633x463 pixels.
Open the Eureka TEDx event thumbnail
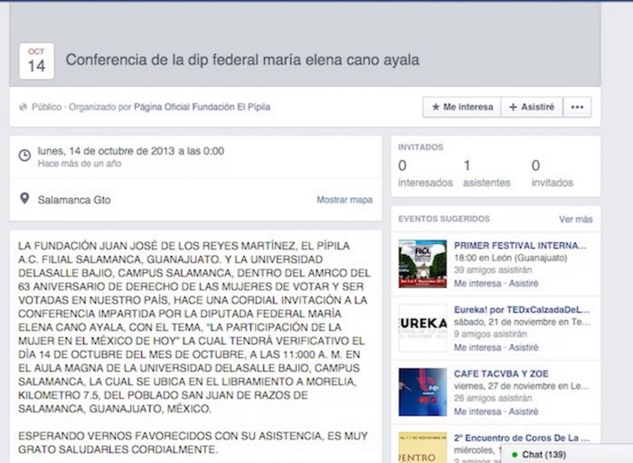pyautogui.click(x=422, y=327)
